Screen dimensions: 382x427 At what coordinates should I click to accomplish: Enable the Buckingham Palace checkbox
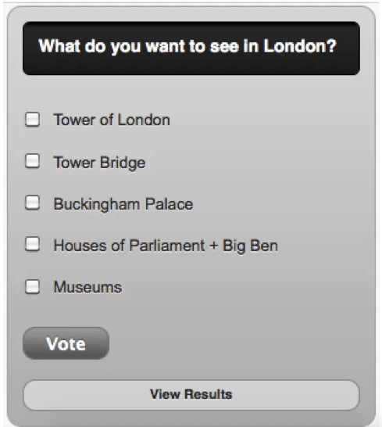click(32, 203)
